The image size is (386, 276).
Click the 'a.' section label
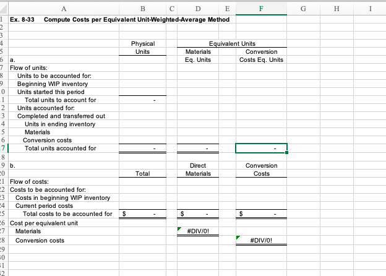click(12, 60)
